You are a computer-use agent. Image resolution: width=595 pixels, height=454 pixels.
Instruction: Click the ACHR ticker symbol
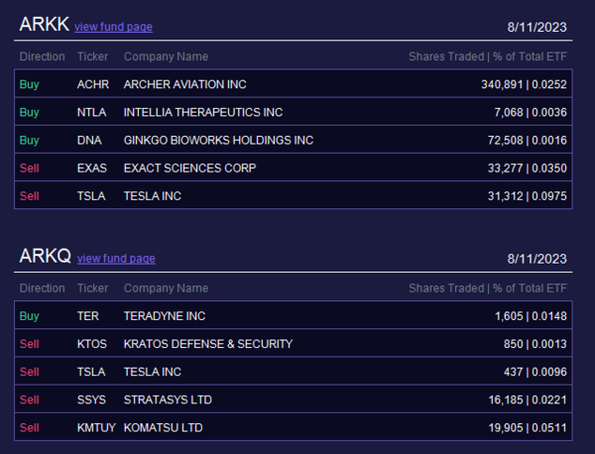(x=93, y=84)
